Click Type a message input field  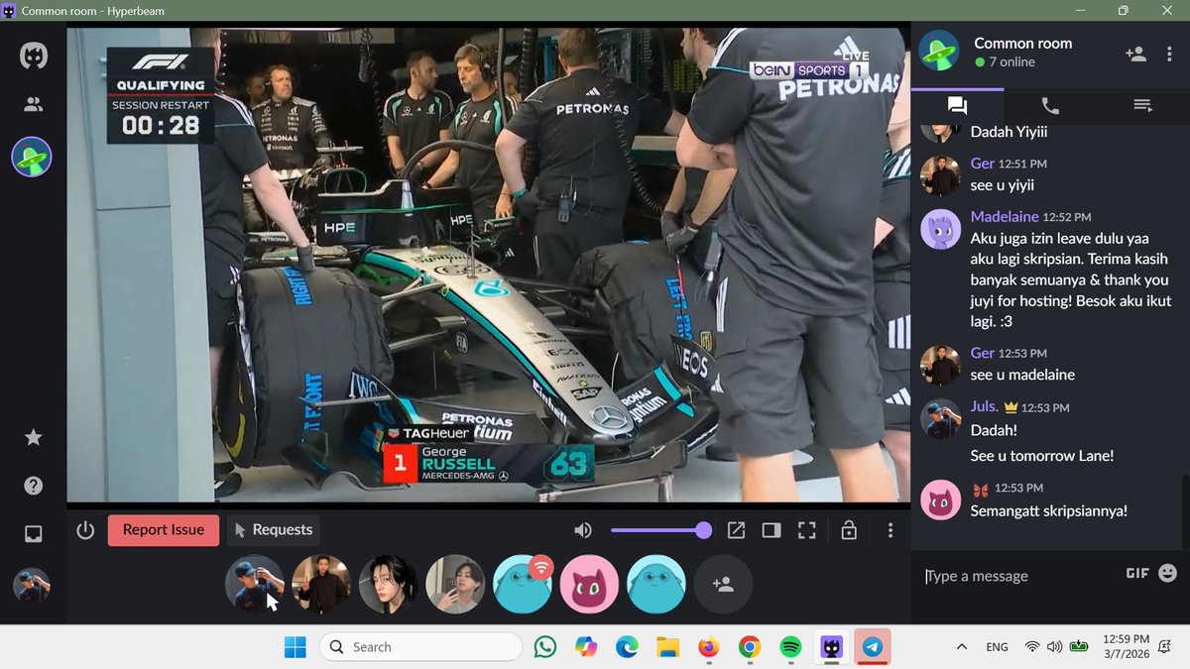(1016, 576)
